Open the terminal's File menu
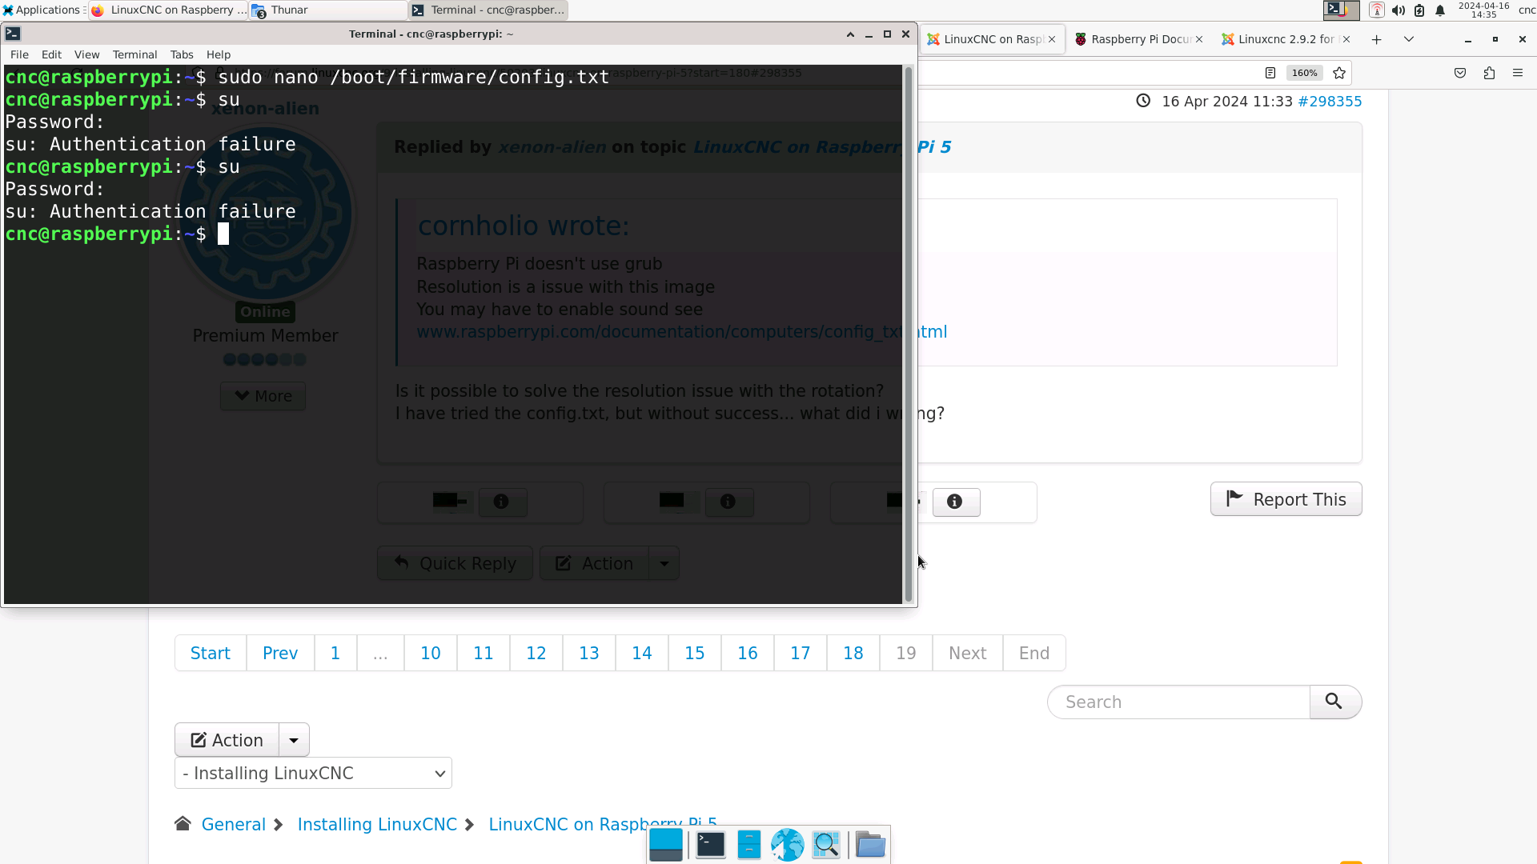This screenshot has width=1537, height=864. [19, 54]
